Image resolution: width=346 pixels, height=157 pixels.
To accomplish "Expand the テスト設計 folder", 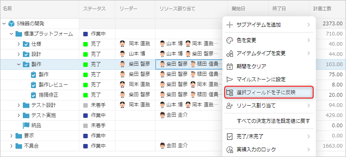I will 19,105.
